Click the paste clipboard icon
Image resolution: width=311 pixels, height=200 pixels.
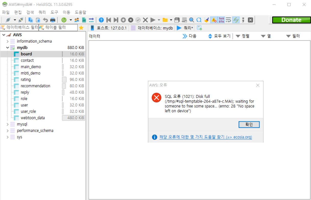point(38,20)
